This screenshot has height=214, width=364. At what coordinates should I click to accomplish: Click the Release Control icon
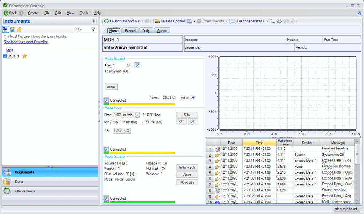(158, 21)
